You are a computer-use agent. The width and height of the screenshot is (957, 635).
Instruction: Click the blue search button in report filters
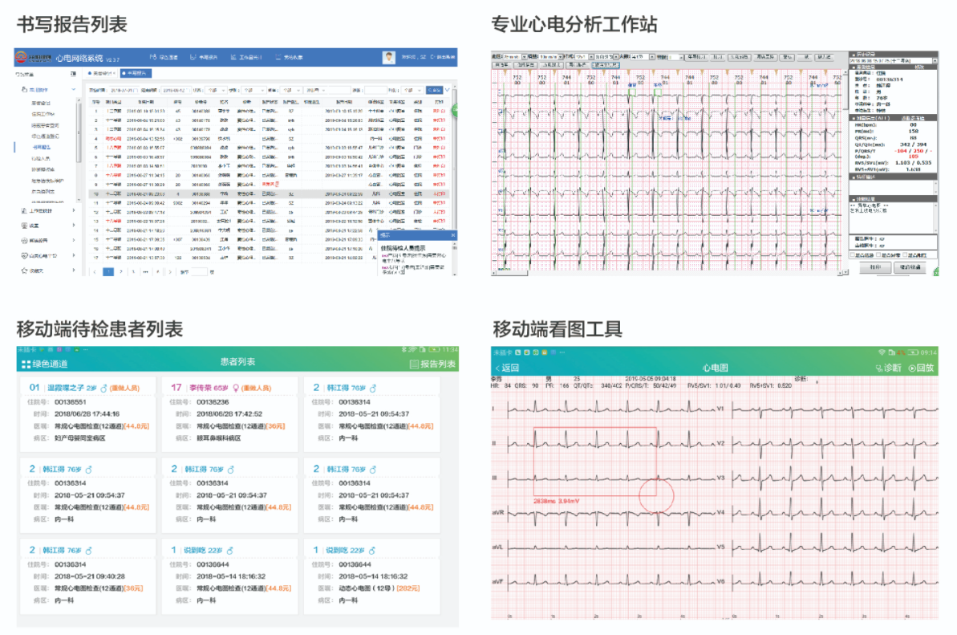tap(434, 90)
